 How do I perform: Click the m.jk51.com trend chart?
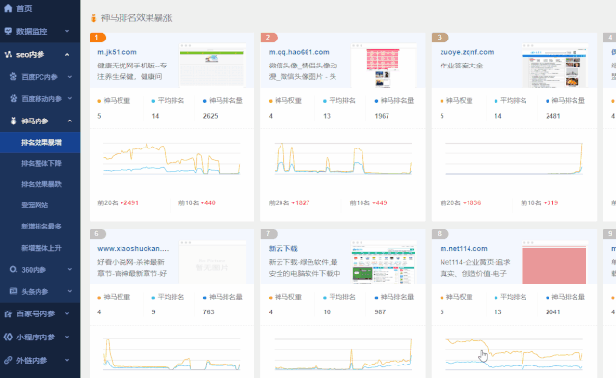point(172,158)
